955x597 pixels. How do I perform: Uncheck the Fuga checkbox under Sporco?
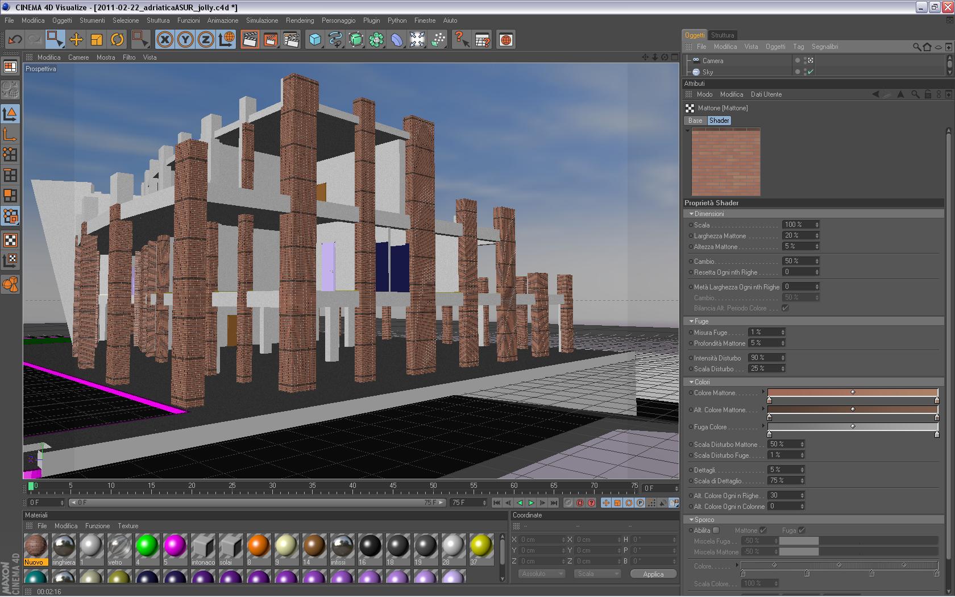click(802, 530)
